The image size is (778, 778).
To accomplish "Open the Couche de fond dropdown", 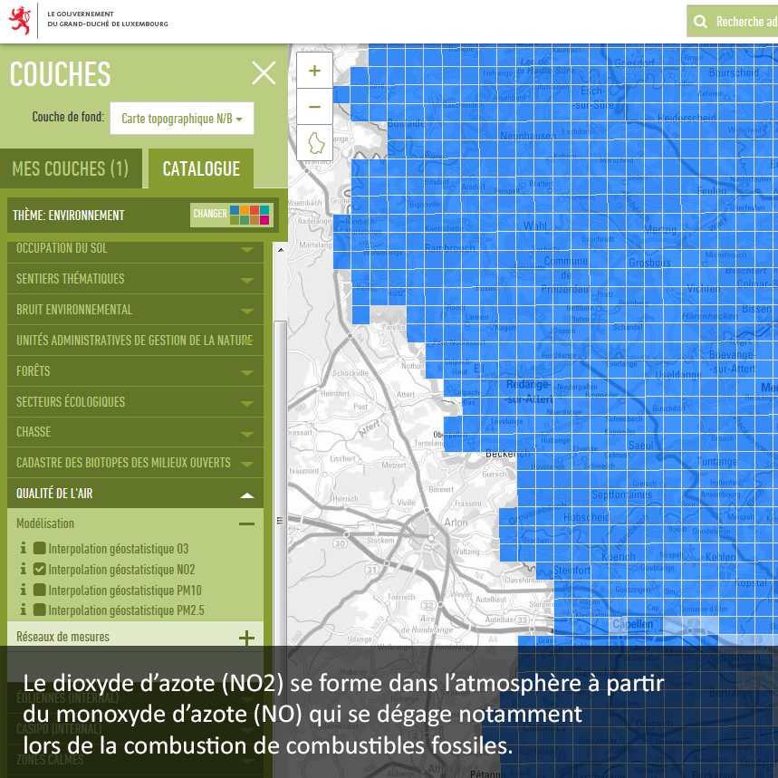I will [182, 119].
